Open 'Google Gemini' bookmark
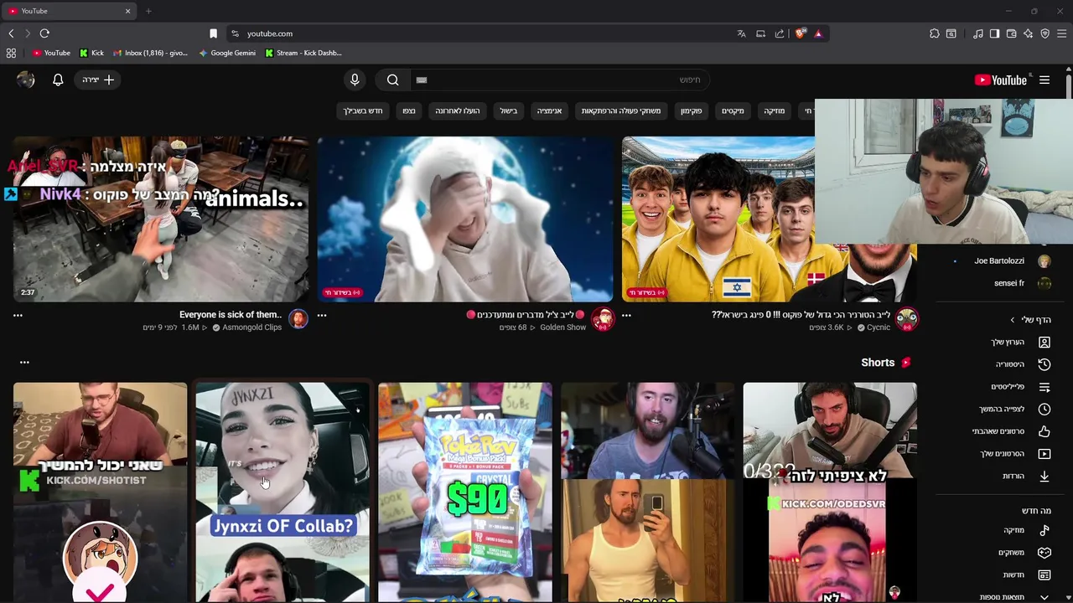Viewport: 1073px width, 603px height. coord(227,53)
